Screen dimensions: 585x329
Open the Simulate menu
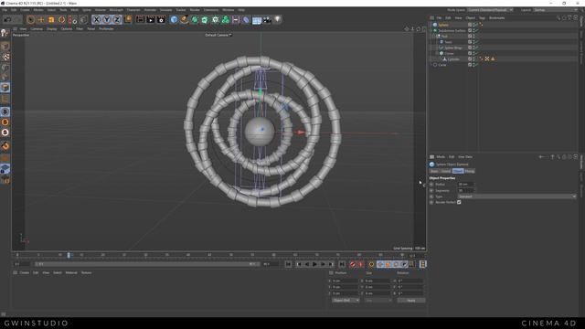pyautogui.click(x=165, y=10)
